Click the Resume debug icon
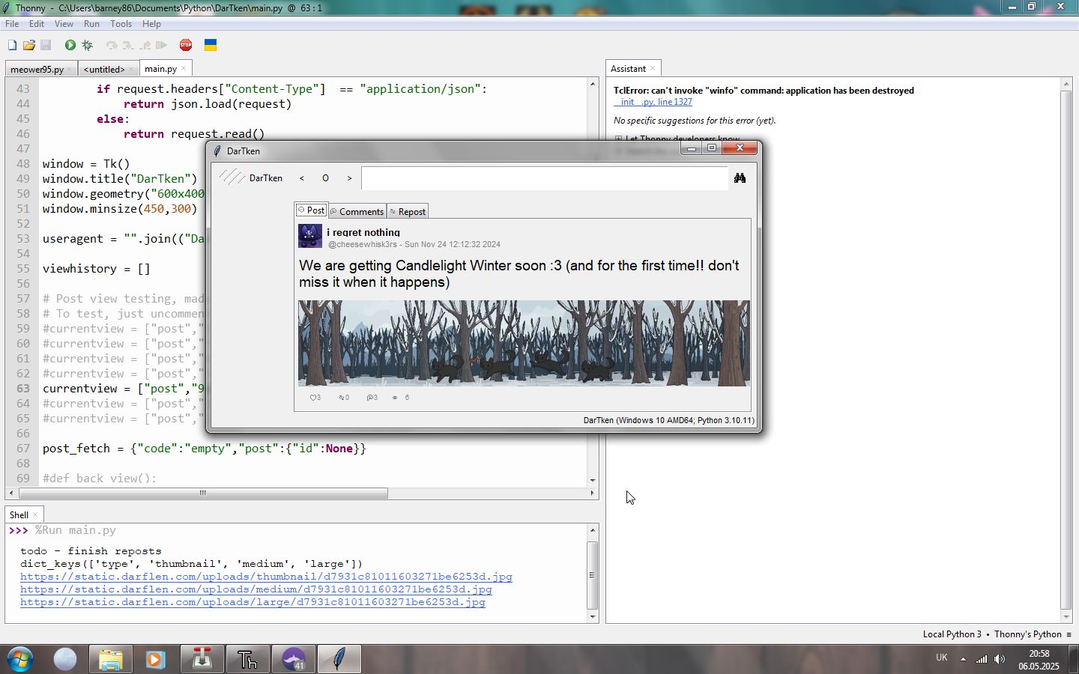The height and width of the screenshot is (674, 1079). (x=161, y=46)
